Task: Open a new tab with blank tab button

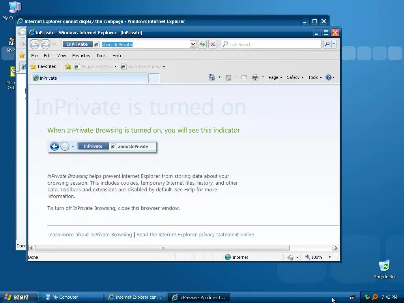Action: click(x=154, y=79)
